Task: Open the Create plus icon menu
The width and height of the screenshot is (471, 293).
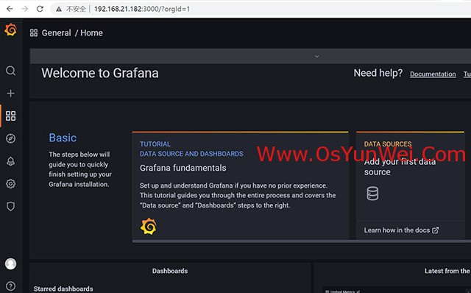Action: (x=10, y=93)
